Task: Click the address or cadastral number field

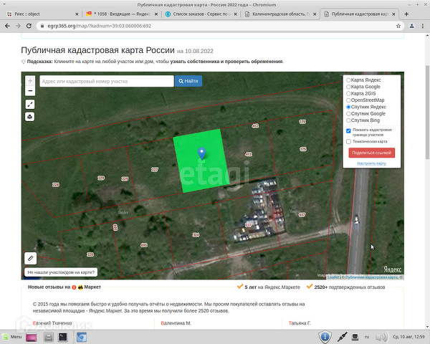Action: (106, 81)
